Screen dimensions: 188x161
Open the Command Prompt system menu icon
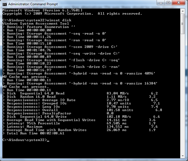point(5,4)
